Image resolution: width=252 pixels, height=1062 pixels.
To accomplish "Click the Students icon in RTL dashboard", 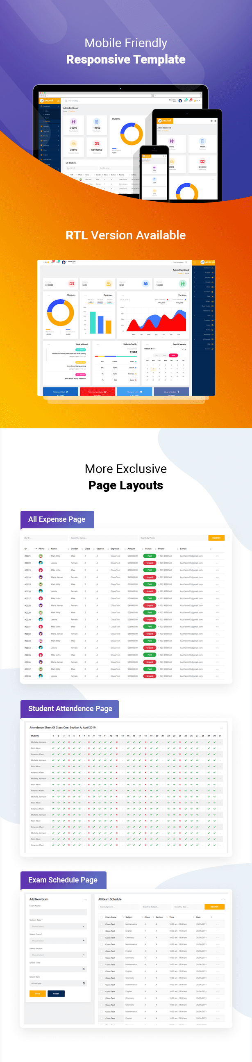I will point(182,284).
